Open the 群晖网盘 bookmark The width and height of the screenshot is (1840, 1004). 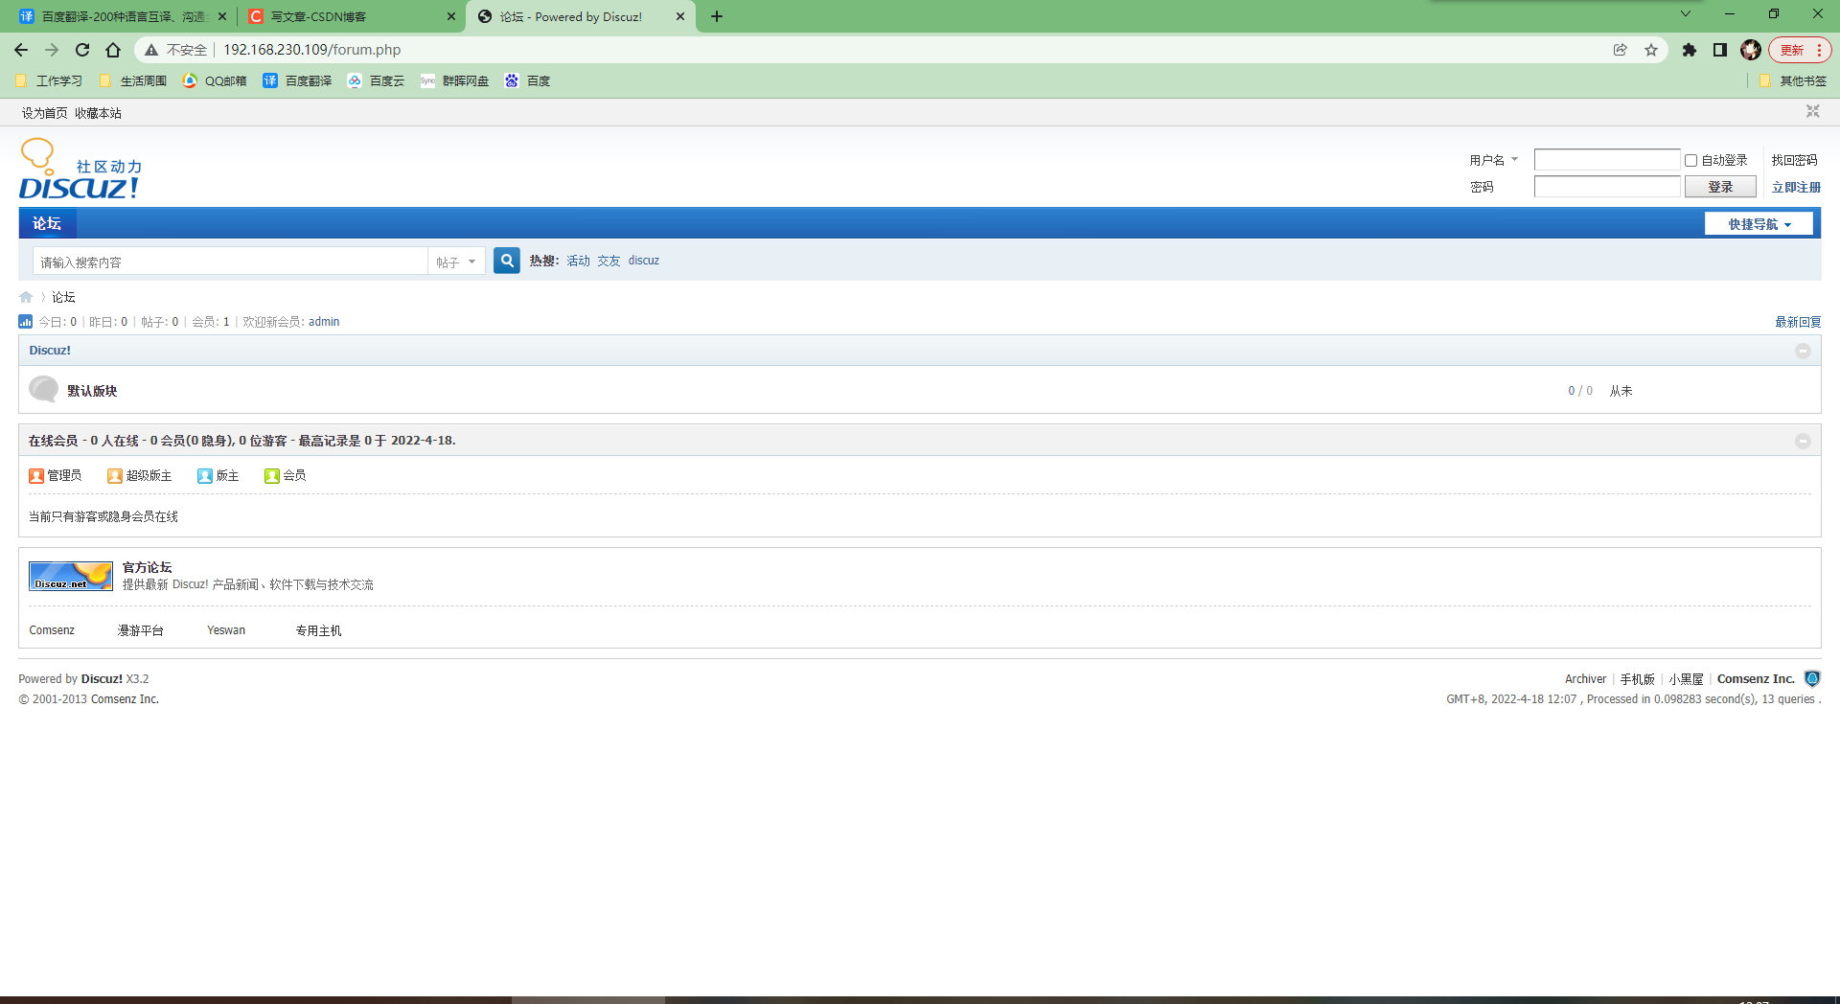(x=454, y=81)
